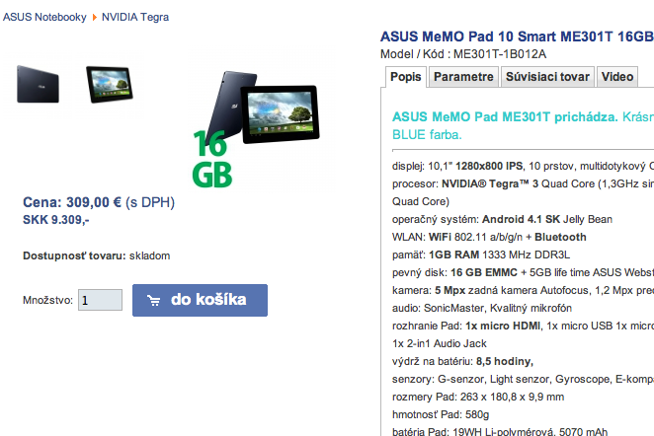Click the SKK 9.309,- price line

tap(56, 220)
